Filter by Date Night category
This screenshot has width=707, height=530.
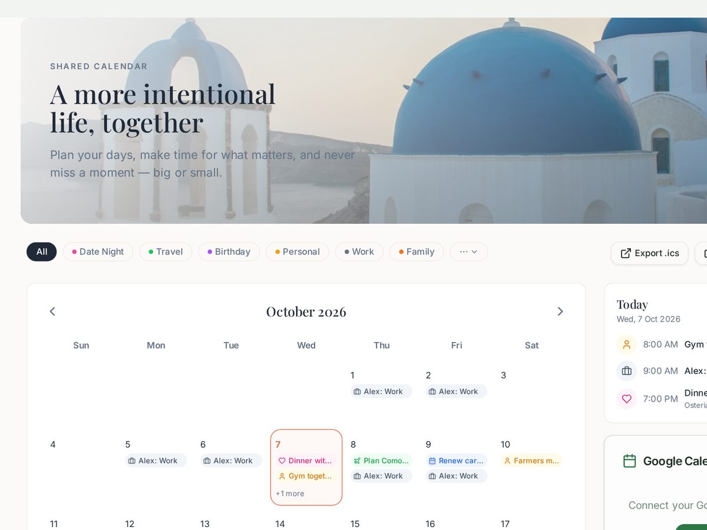tap(98, 251)
